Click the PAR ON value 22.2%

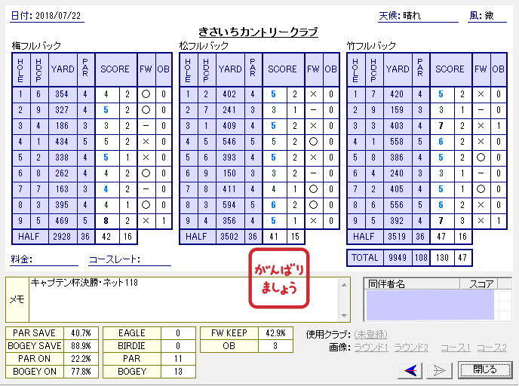pos(81,359)
